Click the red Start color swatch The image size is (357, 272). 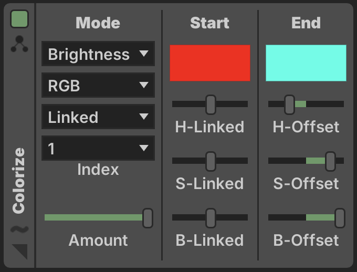tap(210, 63)
